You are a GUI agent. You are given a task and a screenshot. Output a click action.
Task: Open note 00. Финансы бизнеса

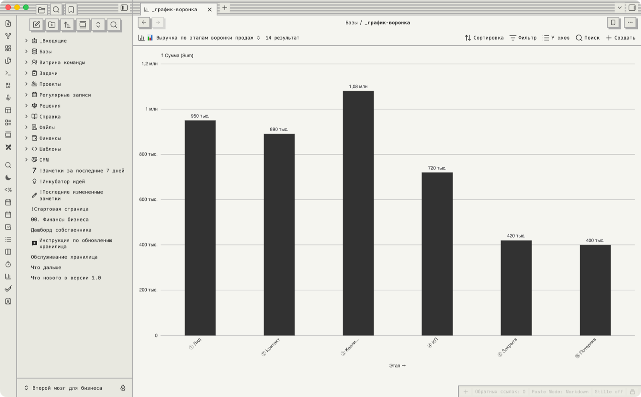(x=60, y=220)
